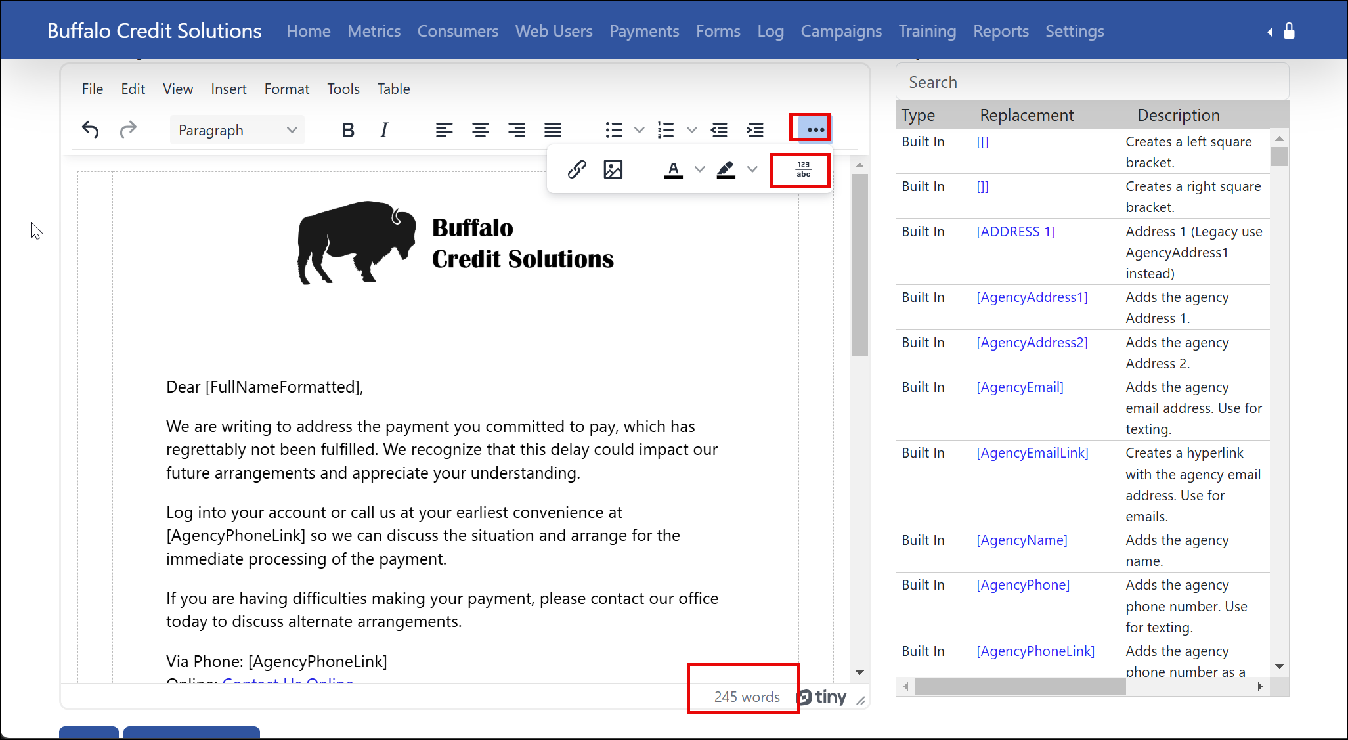Decrease indent with outdent icon
1348x740 pixels.
[719, 130]
